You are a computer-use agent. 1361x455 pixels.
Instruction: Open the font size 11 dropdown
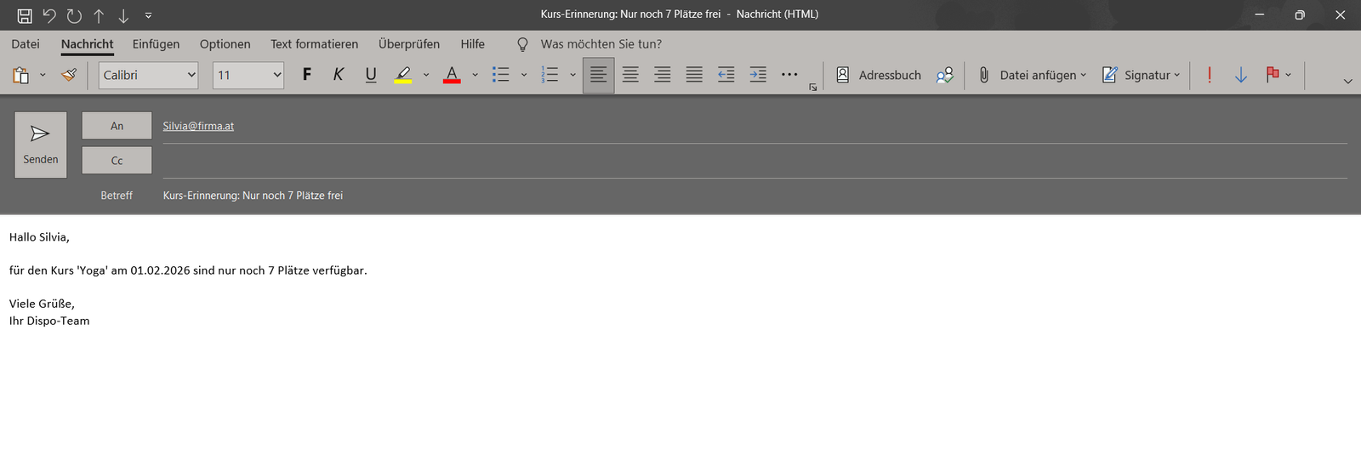(x=276, y=75)
